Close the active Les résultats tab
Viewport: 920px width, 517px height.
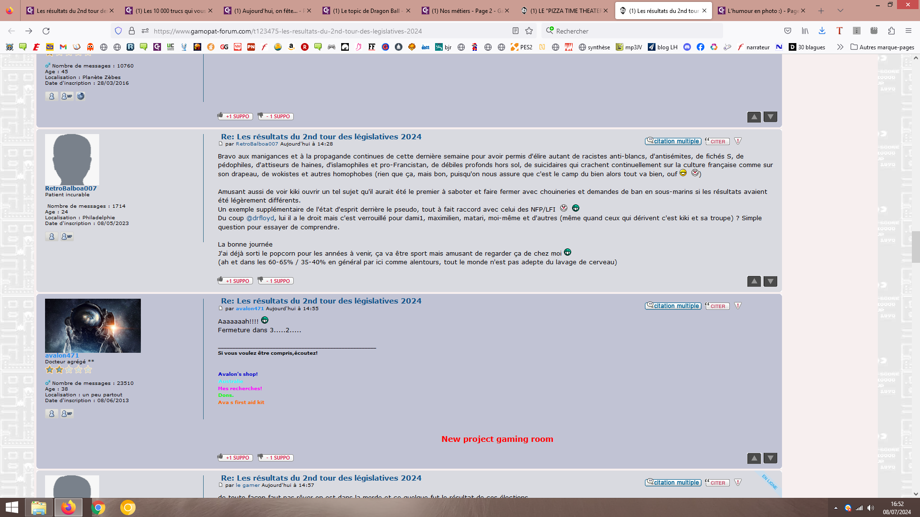pyautogui.click(x=704, y=11)
